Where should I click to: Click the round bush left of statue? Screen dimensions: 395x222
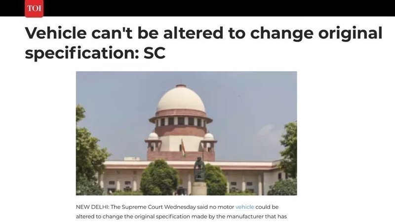(159, 178)
